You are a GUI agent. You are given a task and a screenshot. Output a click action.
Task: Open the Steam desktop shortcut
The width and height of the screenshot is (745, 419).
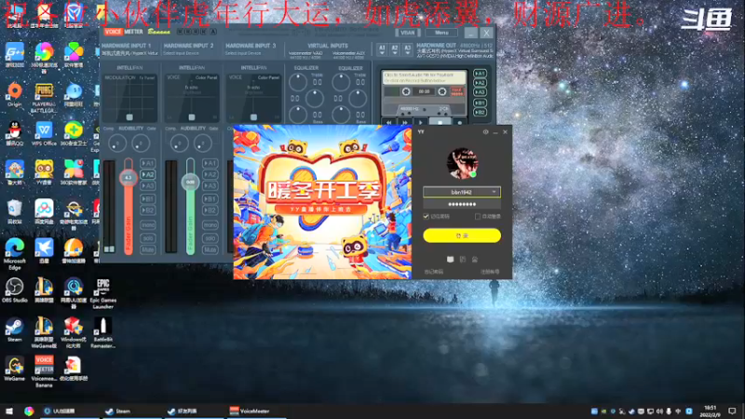click(x=15, y=330)
